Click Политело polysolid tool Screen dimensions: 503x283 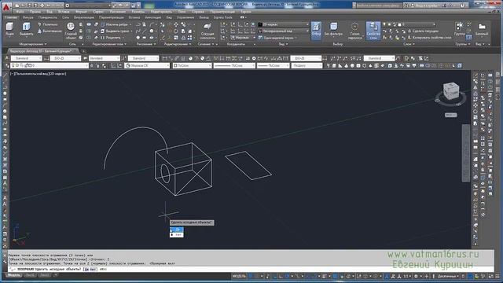48,24
